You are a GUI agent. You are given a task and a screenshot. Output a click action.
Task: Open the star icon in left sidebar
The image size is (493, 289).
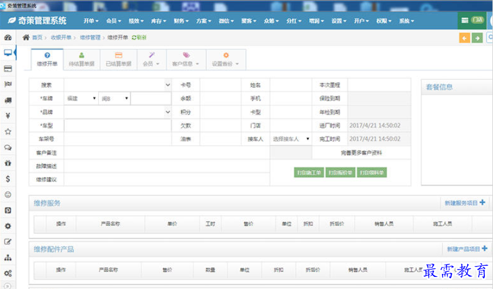pos(8,132)
